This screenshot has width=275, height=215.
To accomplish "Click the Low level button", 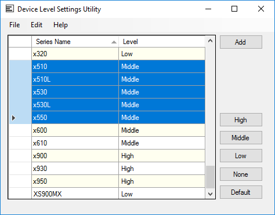I will [241, 156].
